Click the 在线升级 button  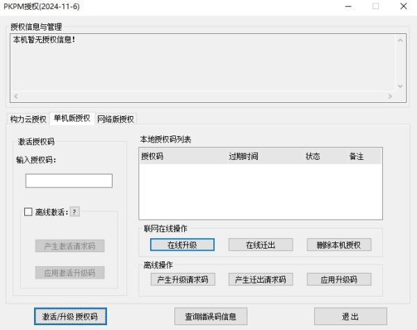tap(182, 245)
